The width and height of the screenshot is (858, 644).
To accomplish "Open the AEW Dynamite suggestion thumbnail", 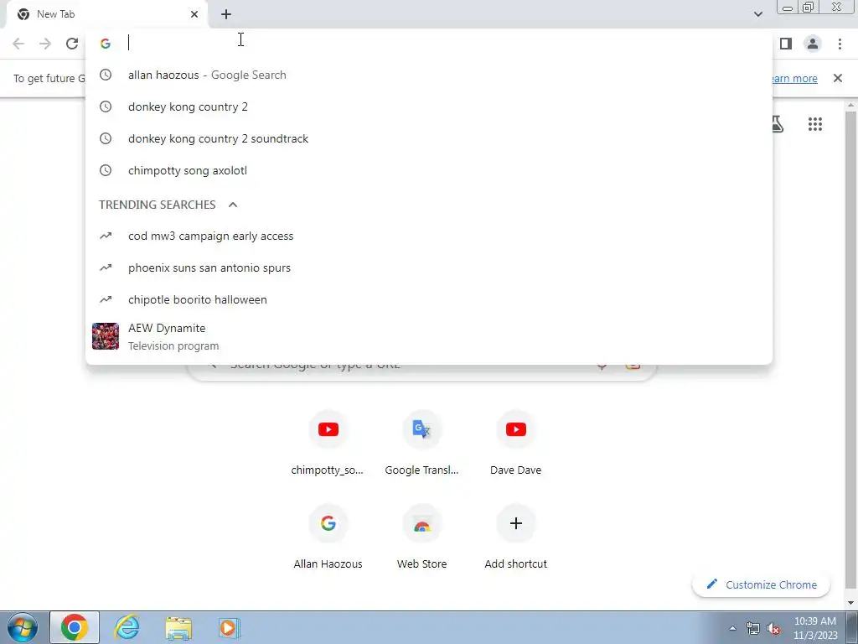I will 106,336.
